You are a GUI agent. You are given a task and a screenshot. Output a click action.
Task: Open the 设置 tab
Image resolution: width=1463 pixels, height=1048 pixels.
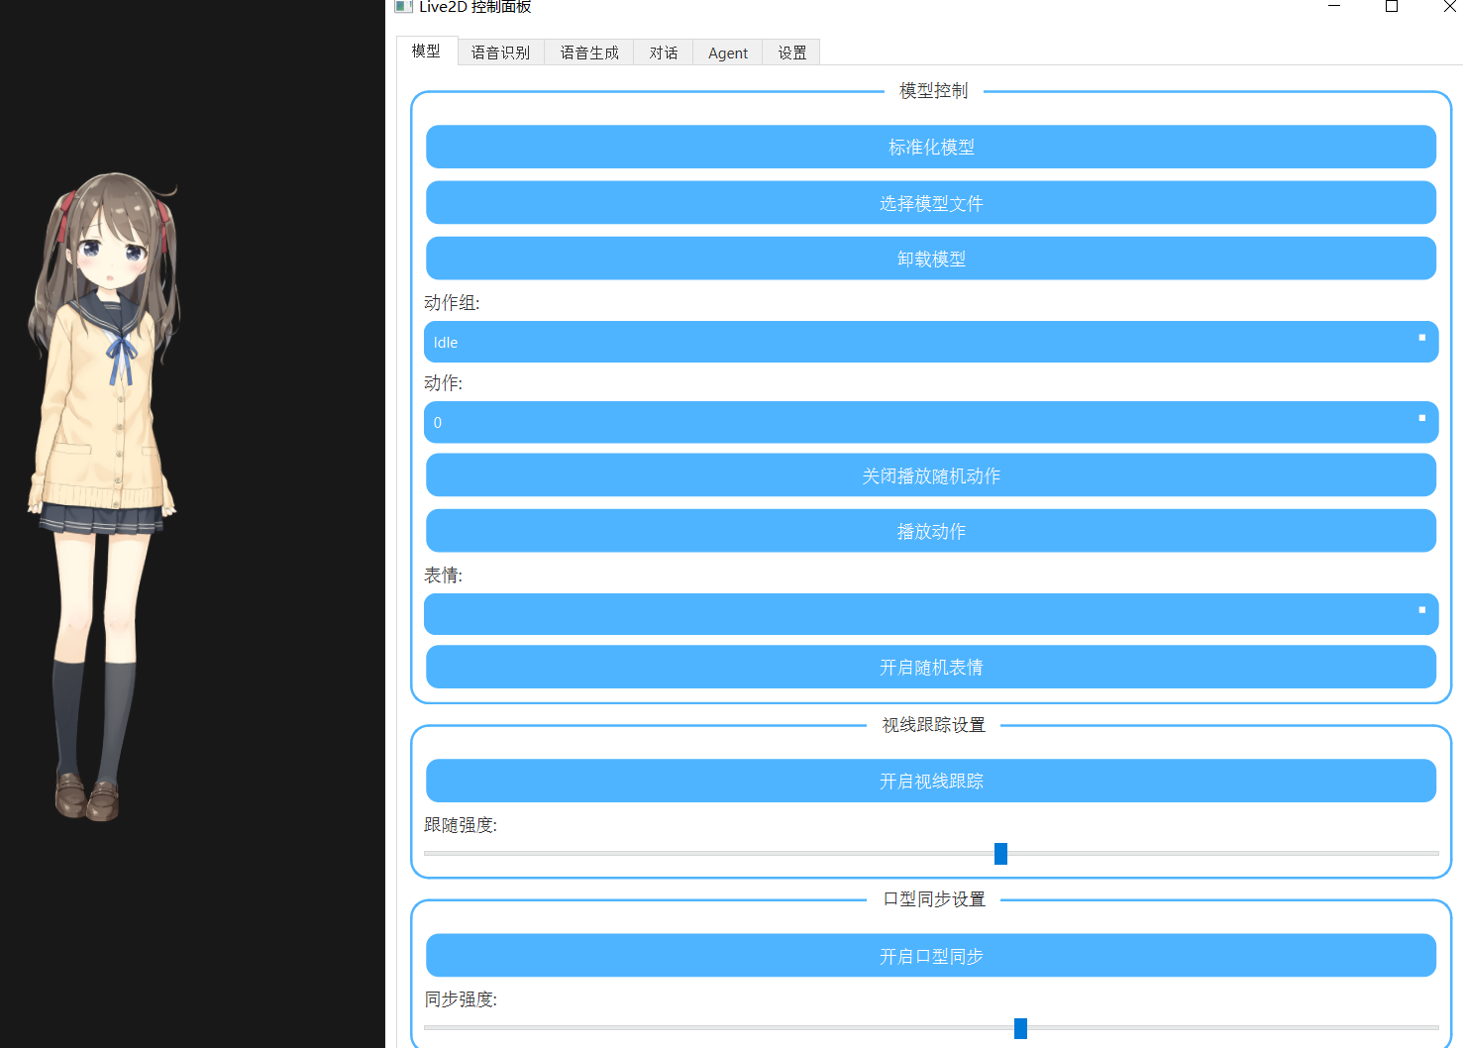click(x=791, y=52)
